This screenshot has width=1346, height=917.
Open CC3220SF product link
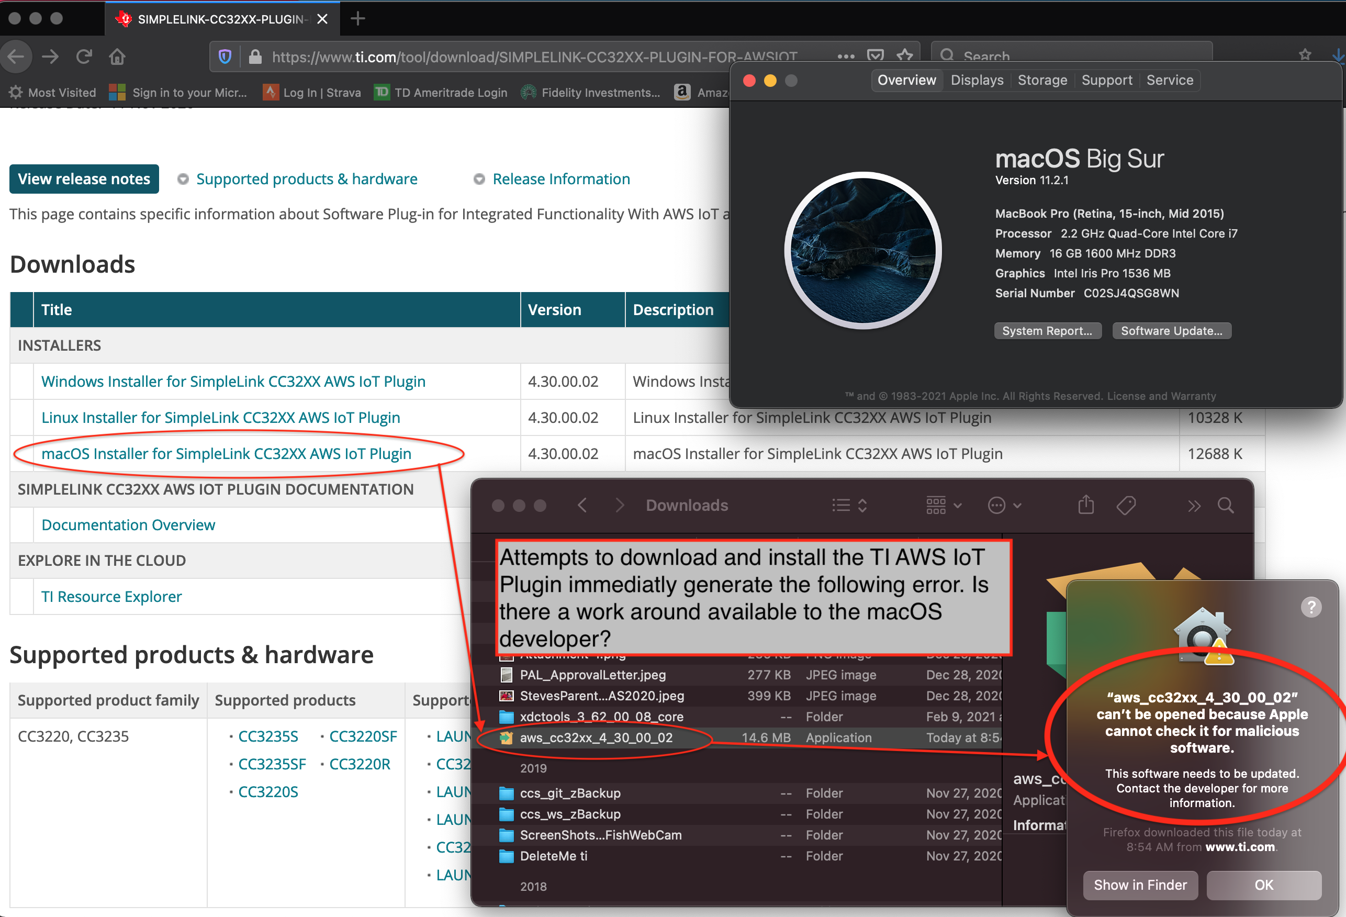click(x=363, y=736)
